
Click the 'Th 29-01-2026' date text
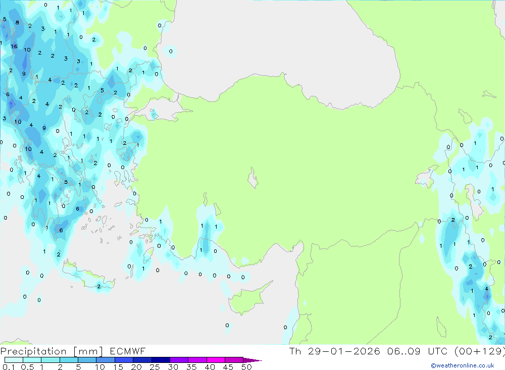click(335, 351)
